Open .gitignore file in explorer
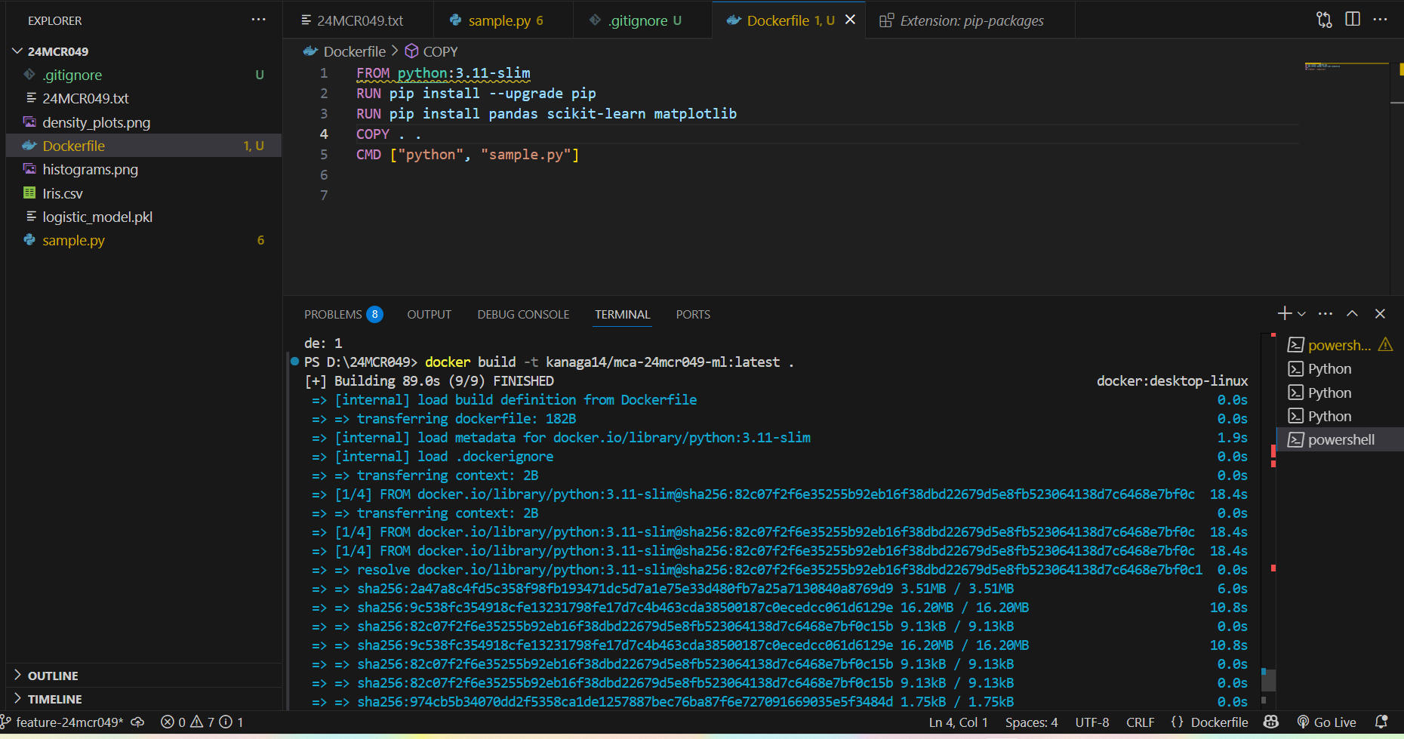The height and width of the screenshot is (739, 1404). 72,75
